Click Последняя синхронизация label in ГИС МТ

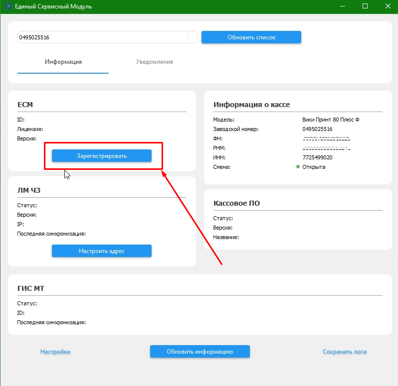[51, 322]
